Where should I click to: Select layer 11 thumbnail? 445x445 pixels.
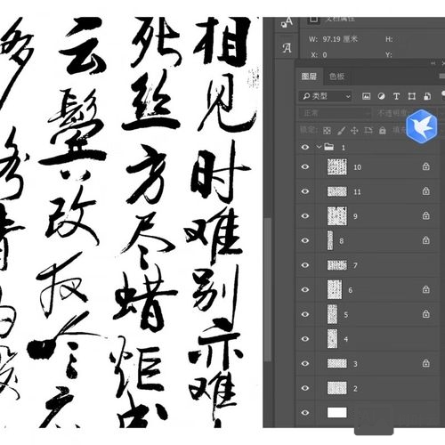click(x=337, y=191)
